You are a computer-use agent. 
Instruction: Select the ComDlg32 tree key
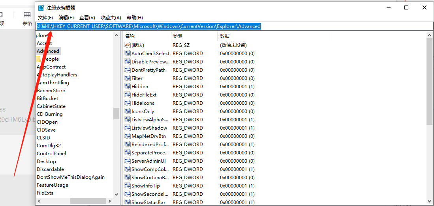coord(49,145)
